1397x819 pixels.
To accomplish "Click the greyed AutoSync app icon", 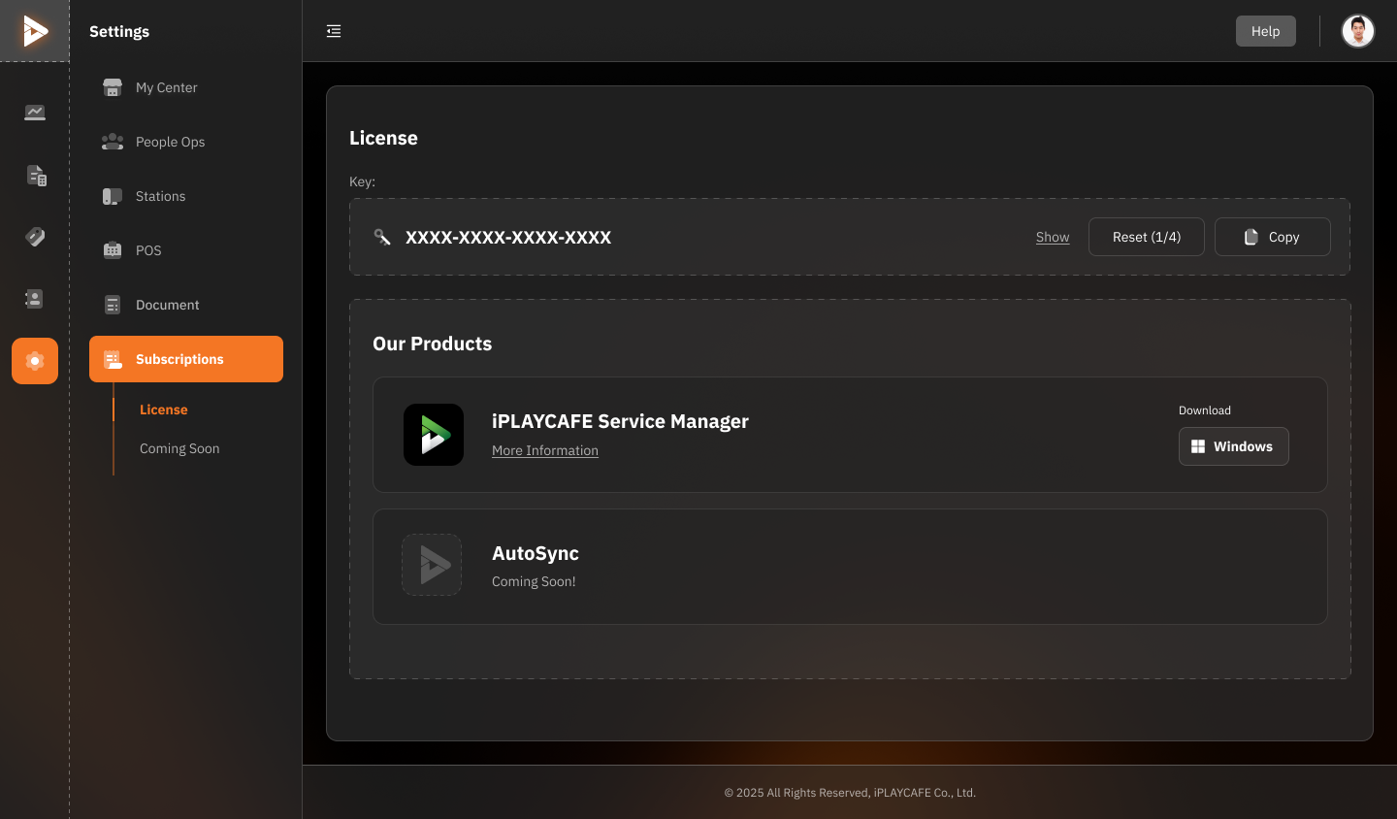I will (432, 565).
